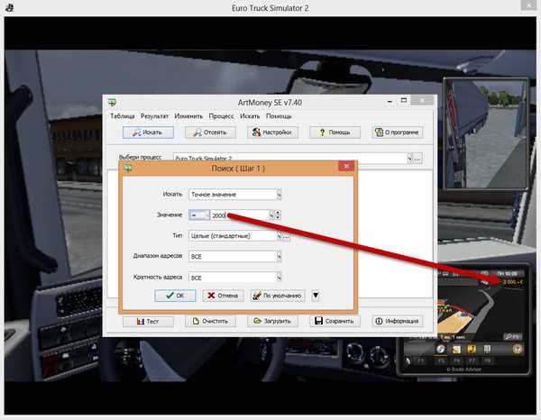Click the 2 000 € money display
Screen dimensions: 541x420
pos(513,282)
